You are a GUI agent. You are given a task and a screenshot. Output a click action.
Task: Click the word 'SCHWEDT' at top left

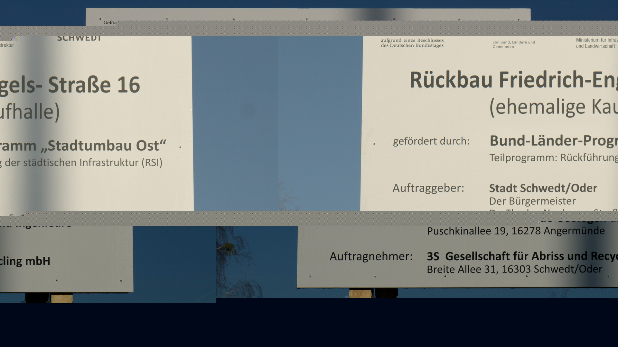click(79, 39)
